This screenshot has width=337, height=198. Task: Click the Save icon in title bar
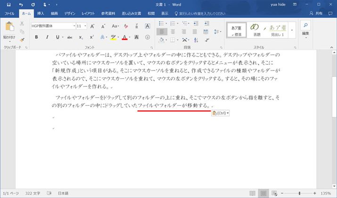tap(9, 4)
